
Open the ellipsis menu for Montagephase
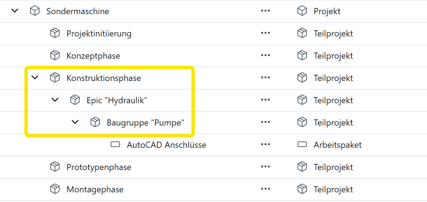[x=265, y=189]
